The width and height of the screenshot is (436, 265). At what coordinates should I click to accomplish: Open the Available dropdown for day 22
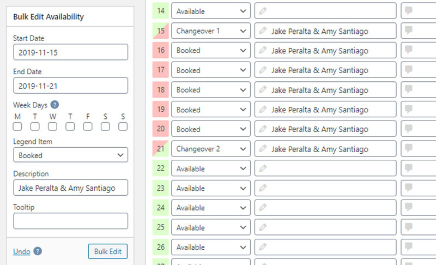click(211, 168)
